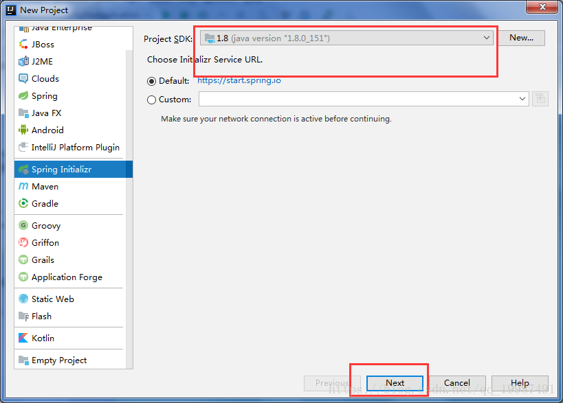
Task: Click the New... SDK button
Action: coord(521,38)
